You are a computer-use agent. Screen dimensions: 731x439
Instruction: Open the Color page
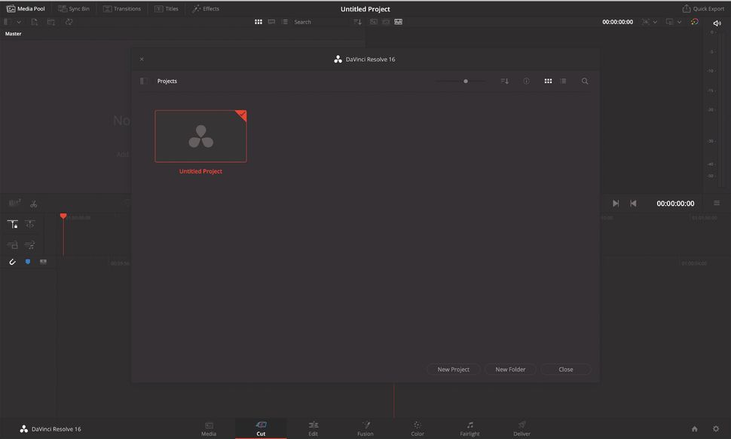tap(417, 428)
